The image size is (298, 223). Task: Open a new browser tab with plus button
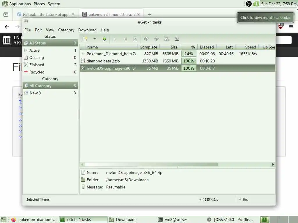point(150,15)
